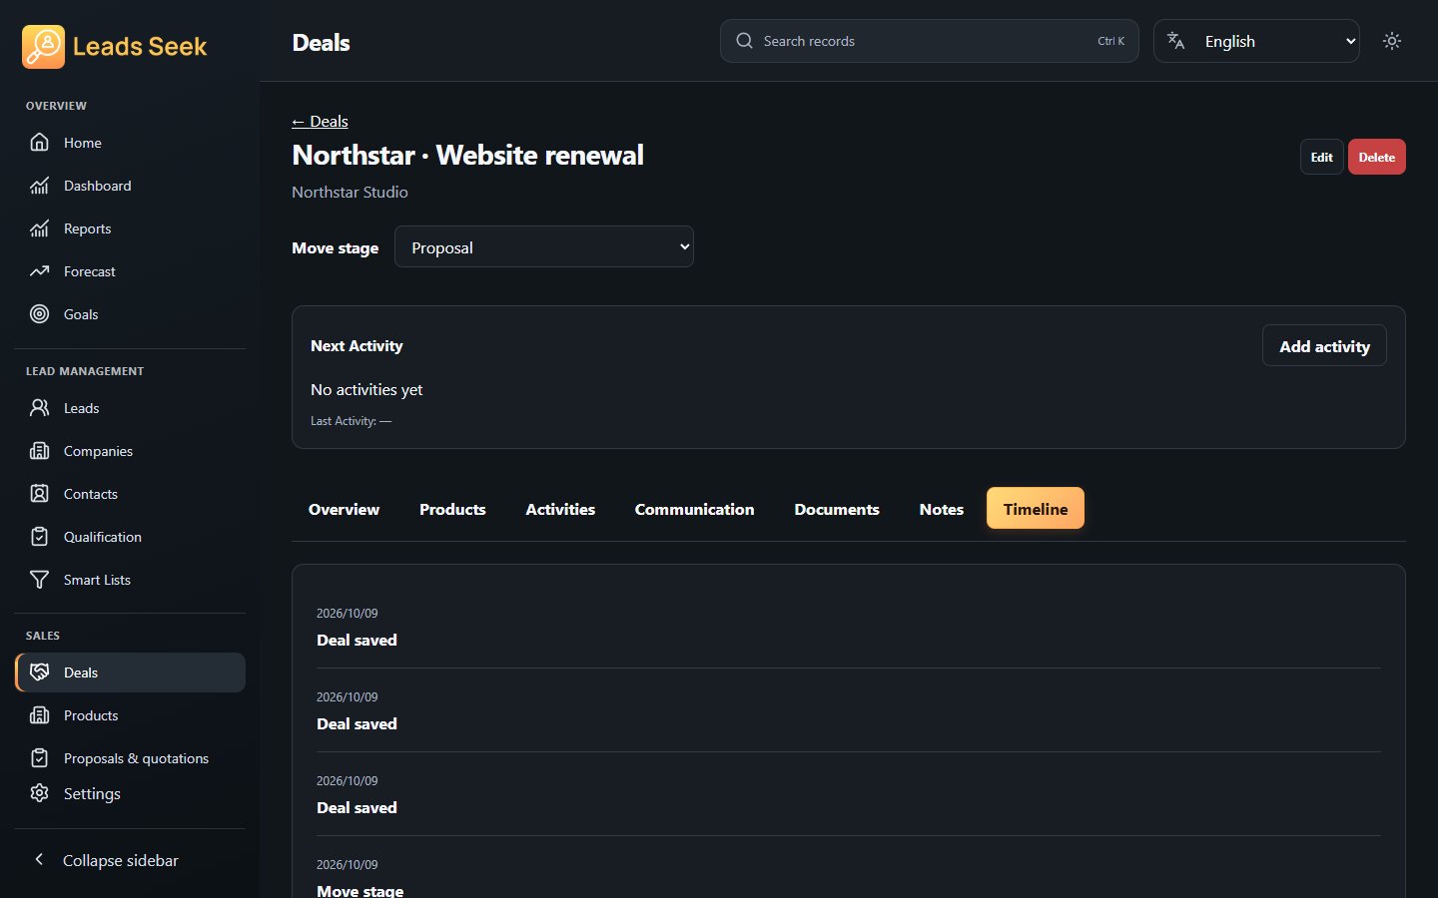The height and width of the screenshot is (898, 1438).
Task: Click the Contacts card icon
Action: coord(39,494)
